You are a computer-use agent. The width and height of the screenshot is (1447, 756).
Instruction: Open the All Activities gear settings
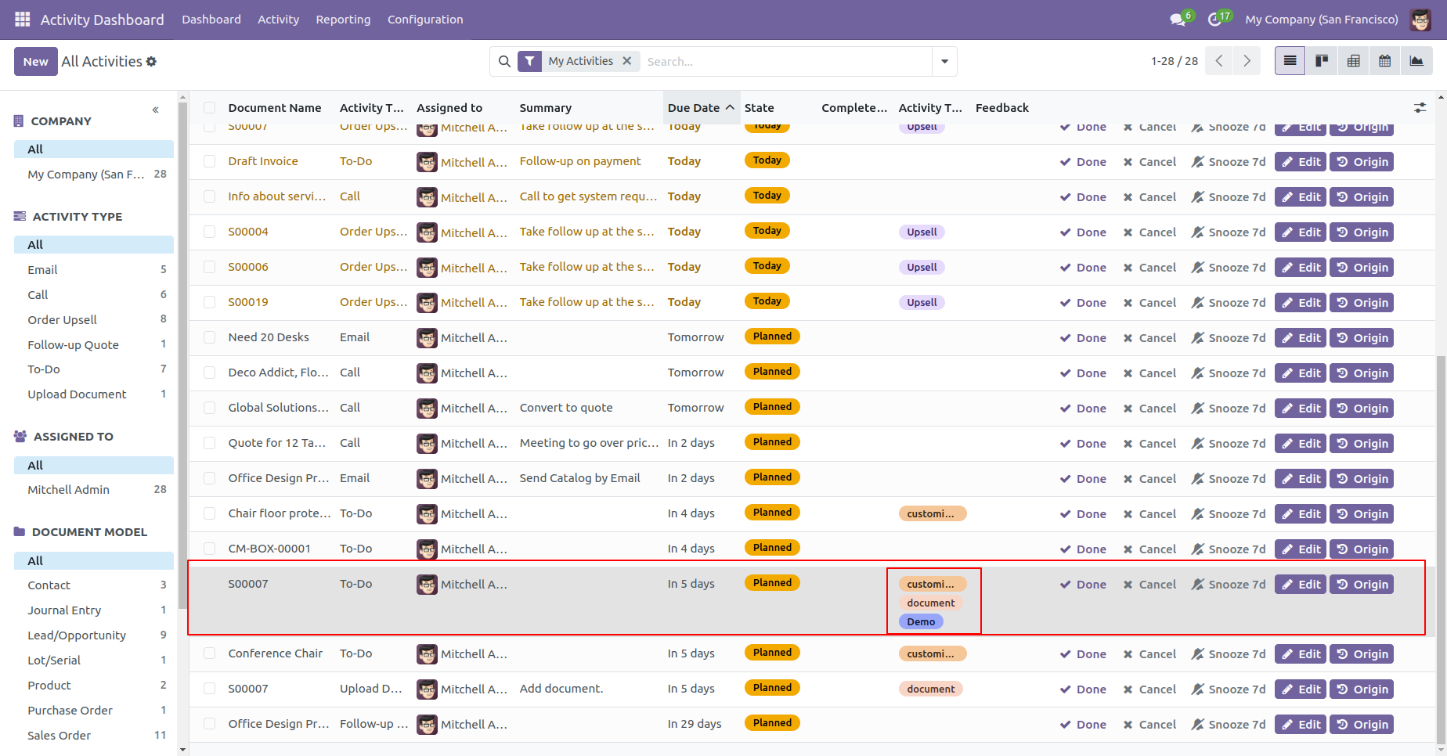point(151,61)
